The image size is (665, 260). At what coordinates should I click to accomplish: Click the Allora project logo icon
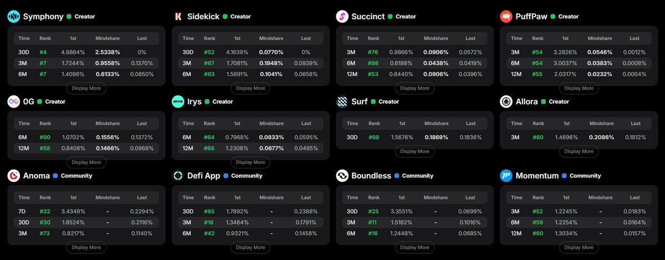click(x=506, y=101)
